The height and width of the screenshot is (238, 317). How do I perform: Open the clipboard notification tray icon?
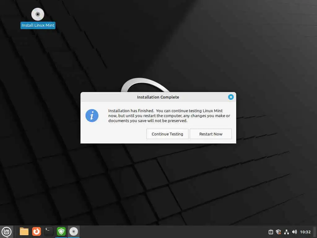click(271, 232)
